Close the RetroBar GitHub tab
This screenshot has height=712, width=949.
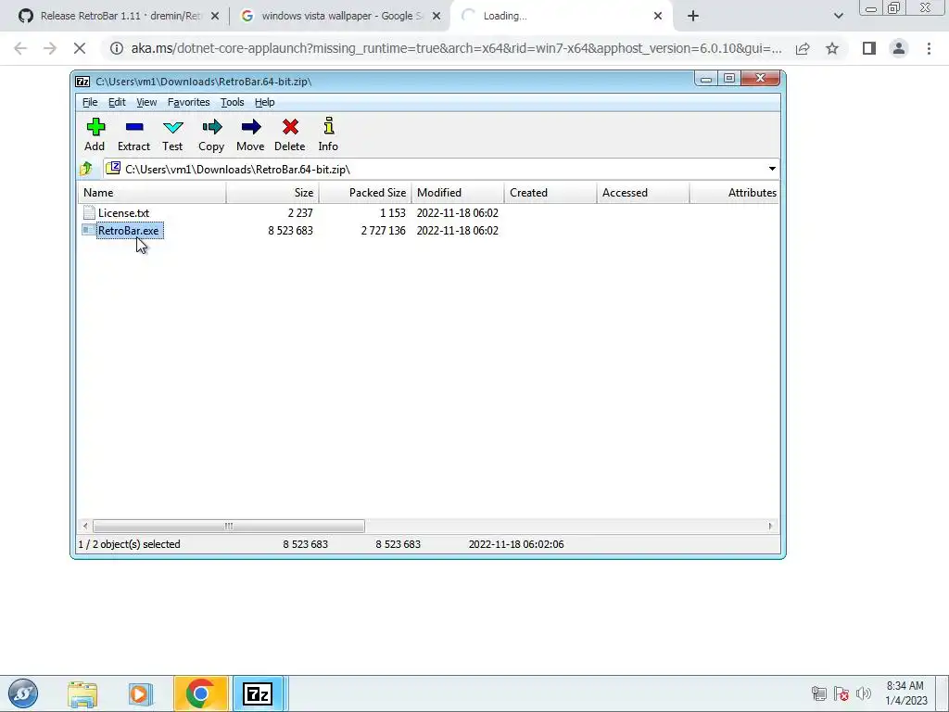pyautogui.click(x=215, y=16)
